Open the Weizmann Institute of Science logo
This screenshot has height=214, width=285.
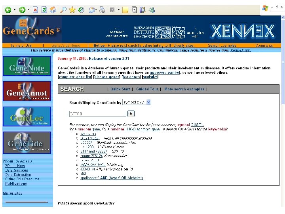[159, 32]
